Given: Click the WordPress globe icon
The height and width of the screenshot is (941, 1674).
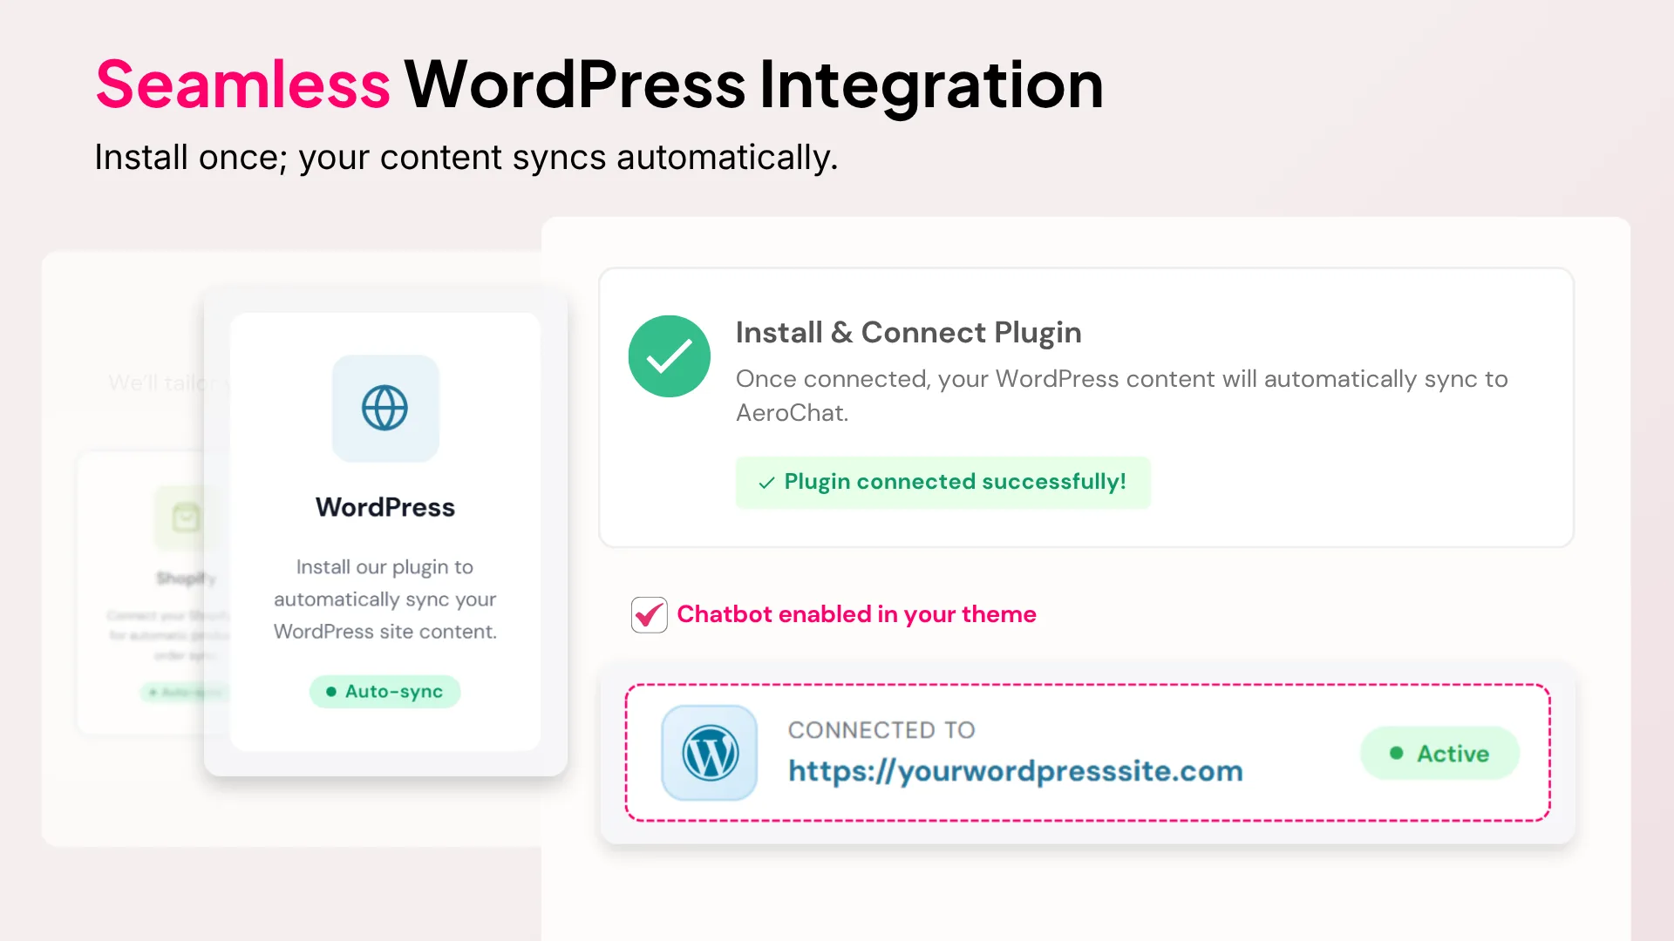Looking at the screenshot, I should (x=385, y=408).
